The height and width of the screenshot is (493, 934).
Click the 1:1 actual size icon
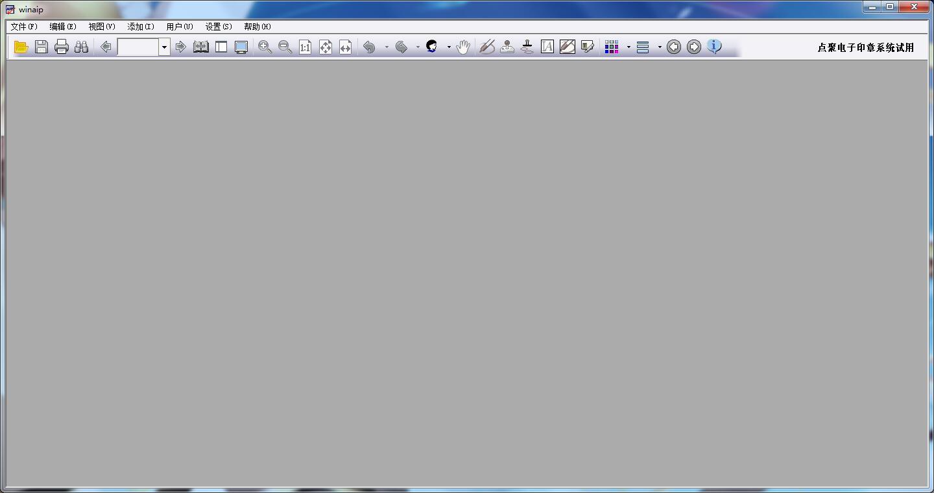[305, 47]
